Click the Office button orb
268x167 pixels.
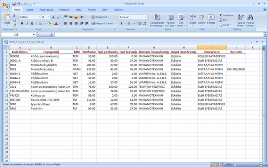coord(5,6)
